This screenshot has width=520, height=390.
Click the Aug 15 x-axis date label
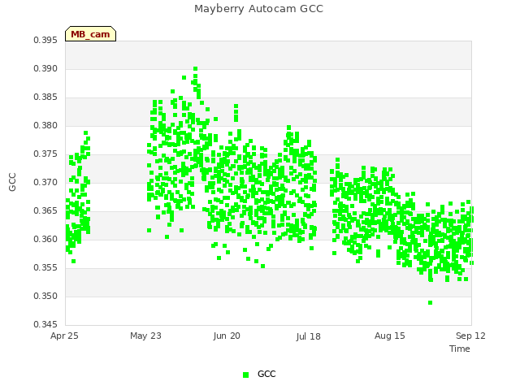pyautogui.click(x=390, y=336)
